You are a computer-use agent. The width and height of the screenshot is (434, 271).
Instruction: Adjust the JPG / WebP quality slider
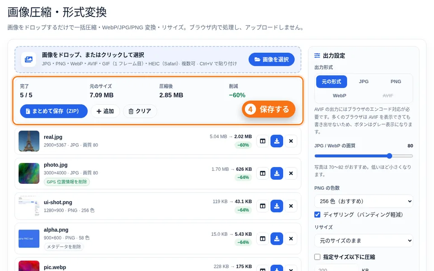coord(363,156)
